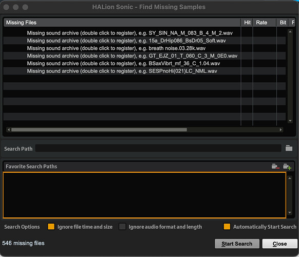Viewport: 299px width, 257px height.
Task: Toggle Ignore file time and size
Action: tap(51, 227)
